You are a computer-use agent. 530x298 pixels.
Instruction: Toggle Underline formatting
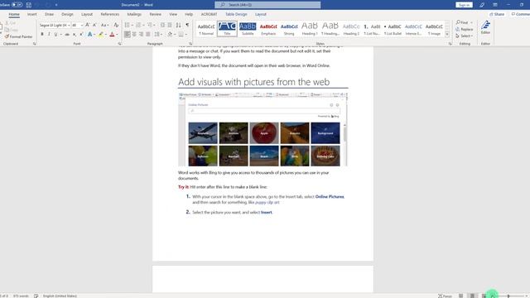point(55,34)
